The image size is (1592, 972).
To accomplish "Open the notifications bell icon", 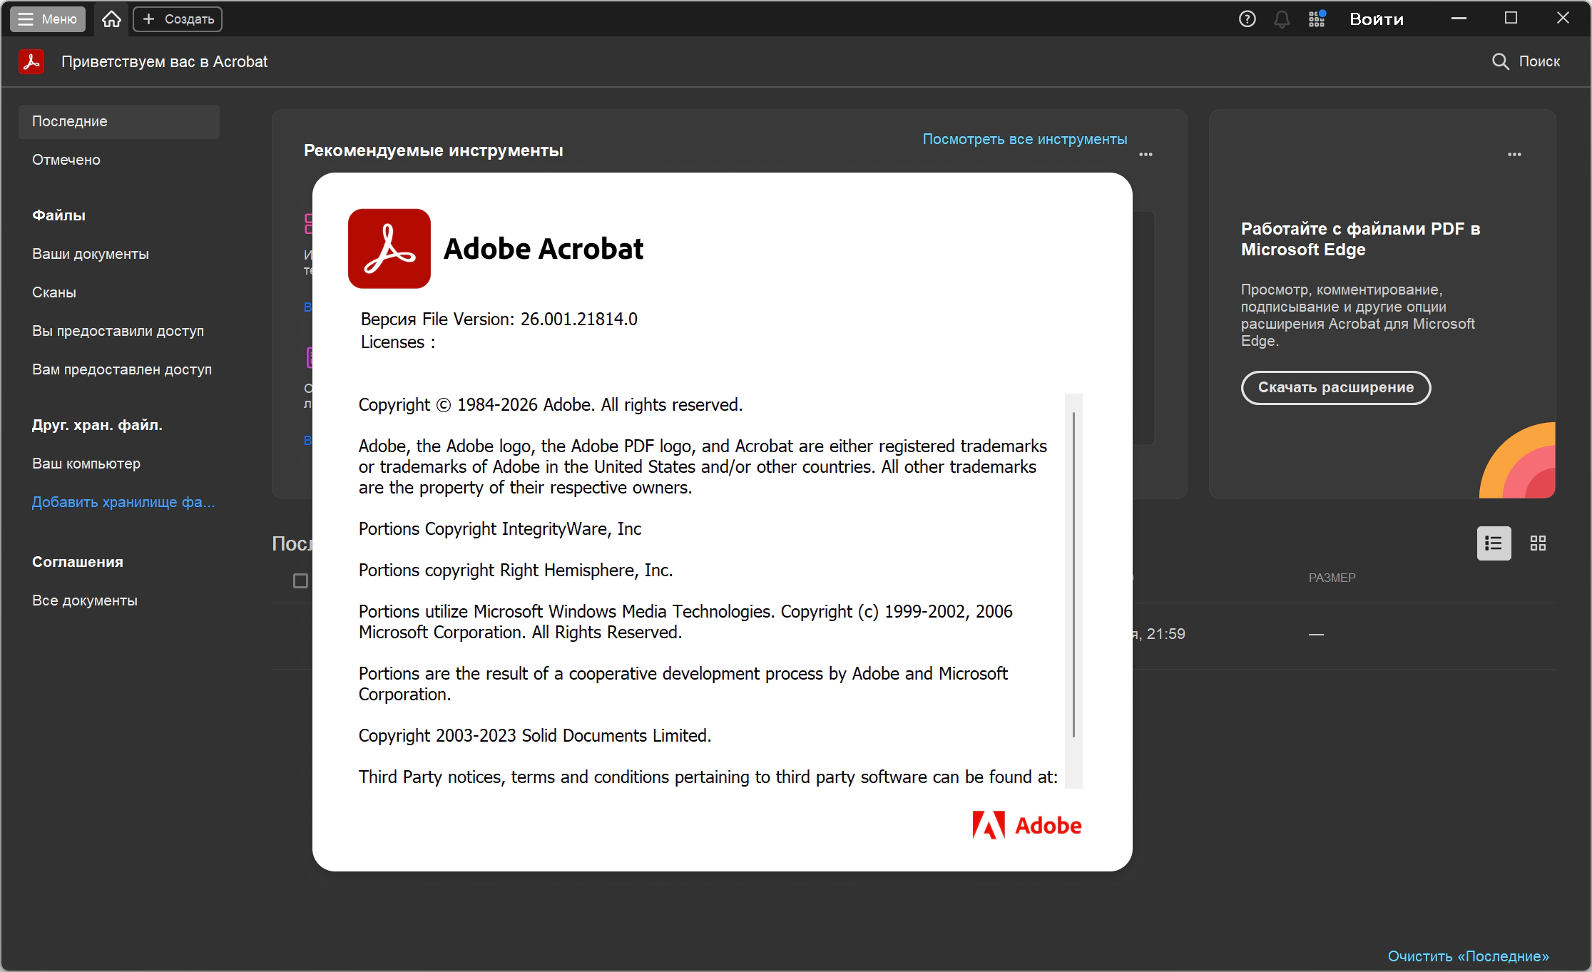I will [1282, 19].
